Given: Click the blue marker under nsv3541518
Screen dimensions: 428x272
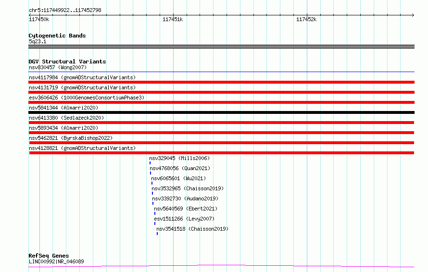Looking at the screenshot, I should (x=157, y=234).
